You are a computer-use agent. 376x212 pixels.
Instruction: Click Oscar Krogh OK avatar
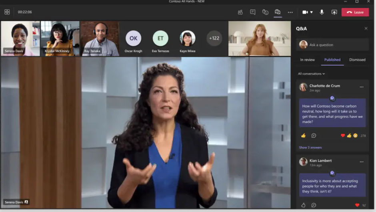pyautogui.click(x=133, y=38)
